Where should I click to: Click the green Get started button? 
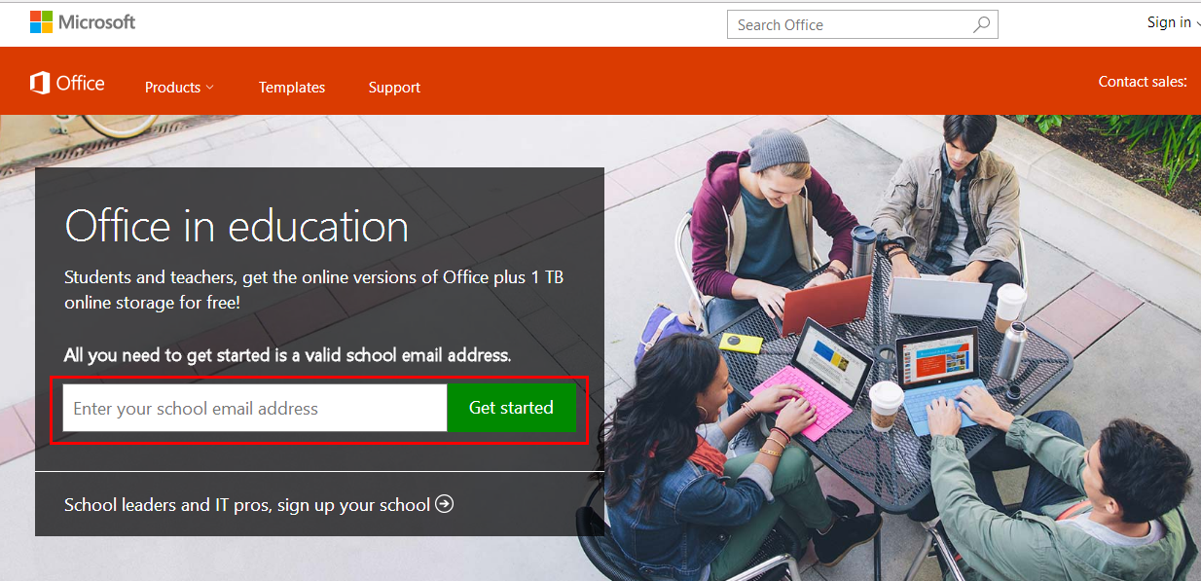(x=511, y=408)
